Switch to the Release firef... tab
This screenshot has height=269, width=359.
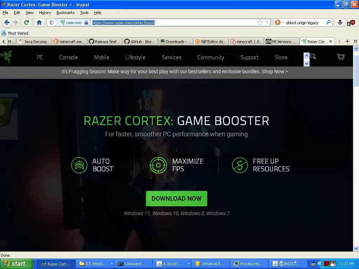104,41
